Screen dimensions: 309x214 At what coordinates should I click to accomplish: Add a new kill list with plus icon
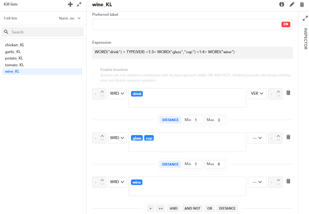pos(70,4)
